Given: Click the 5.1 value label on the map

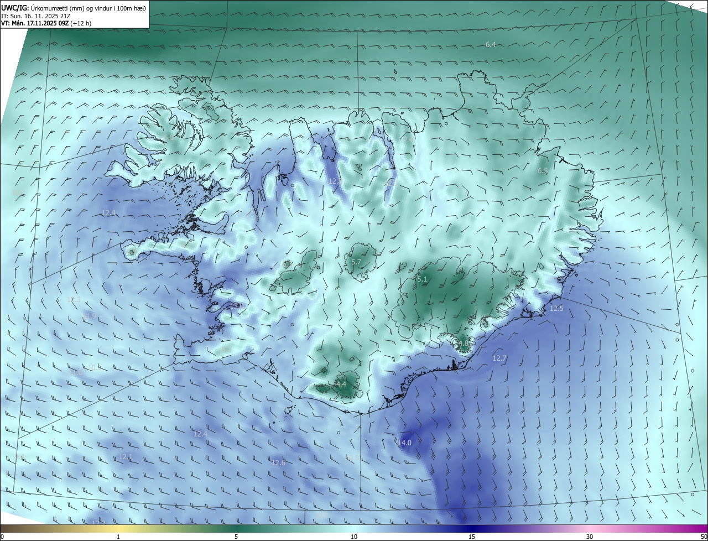Looking at the screenshot, I should pyautogui.click(x=422, y=279).
